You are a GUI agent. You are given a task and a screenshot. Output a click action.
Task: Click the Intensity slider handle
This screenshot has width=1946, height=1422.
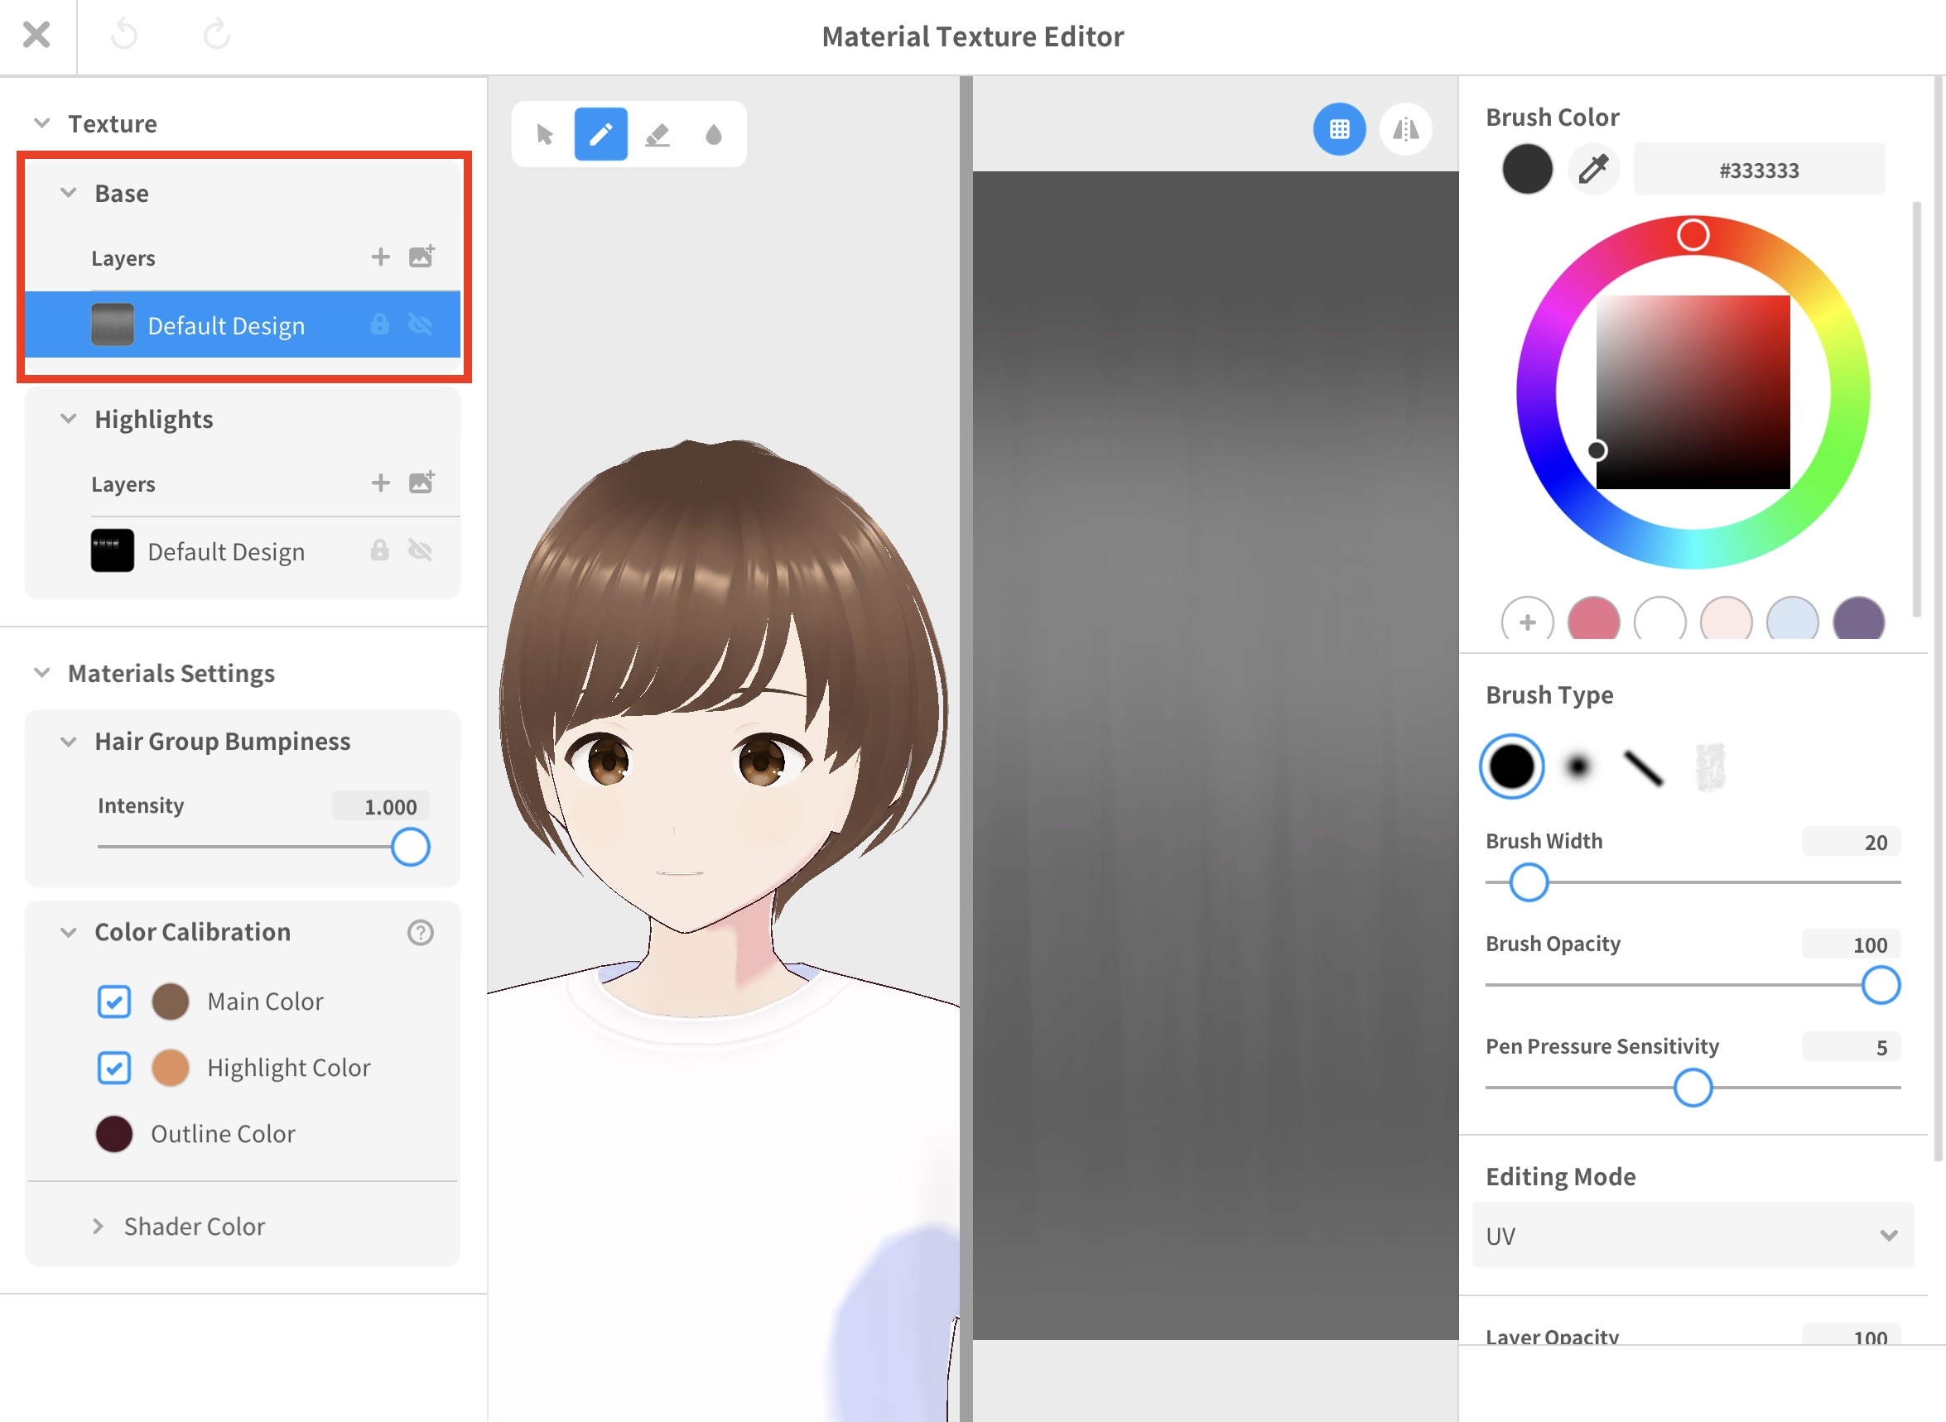[411, 847]
